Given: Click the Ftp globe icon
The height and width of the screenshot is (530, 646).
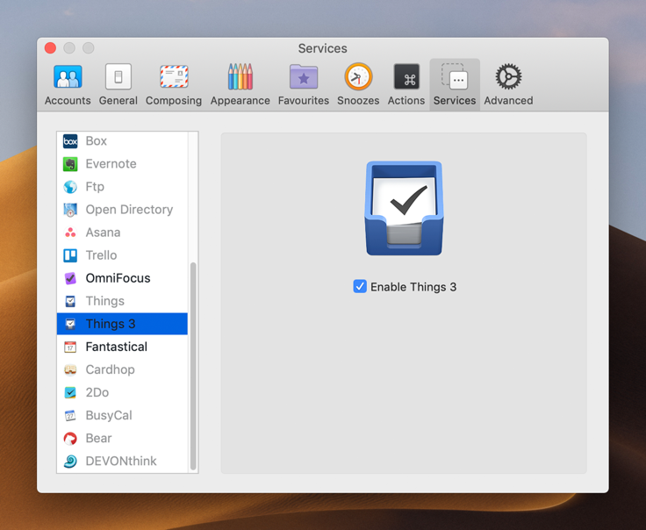Looking at the screenshot, I should (70, 187).
